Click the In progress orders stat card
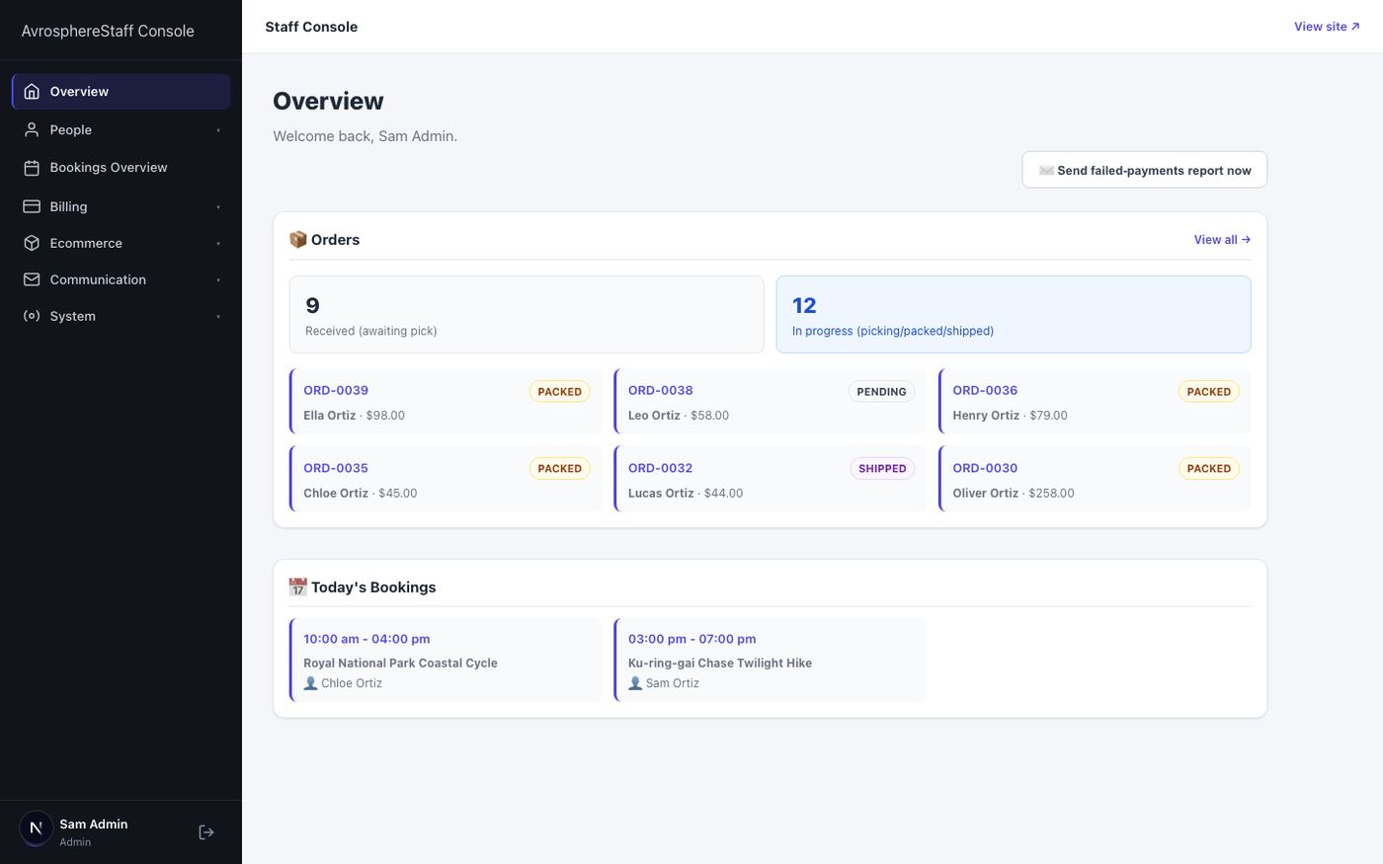 (x=1014, y=314)
